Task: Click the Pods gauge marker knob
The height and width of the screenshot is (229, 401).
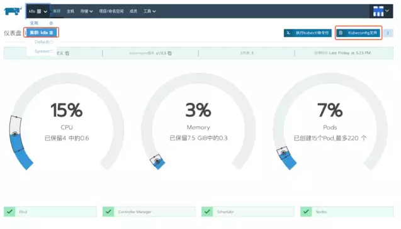Action: coord(283,152)
